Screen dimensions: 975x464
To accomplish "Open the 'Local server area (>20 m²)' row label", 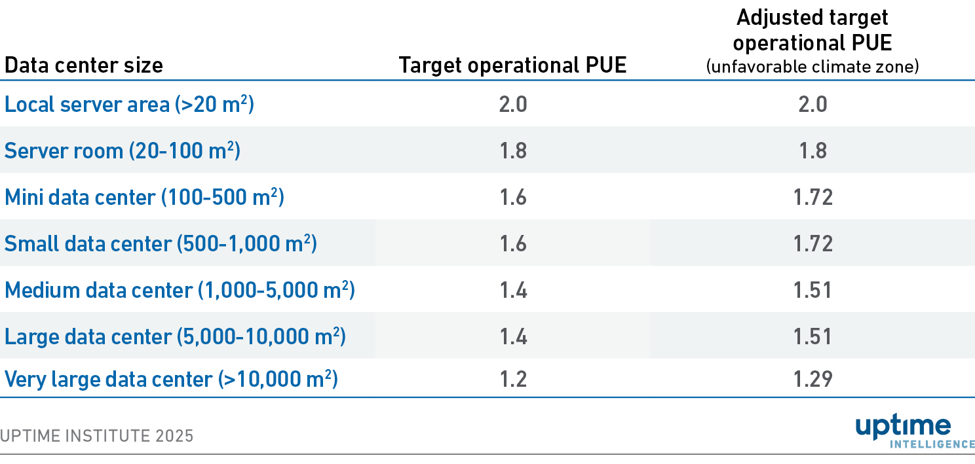I will click(x=129, y=105).
